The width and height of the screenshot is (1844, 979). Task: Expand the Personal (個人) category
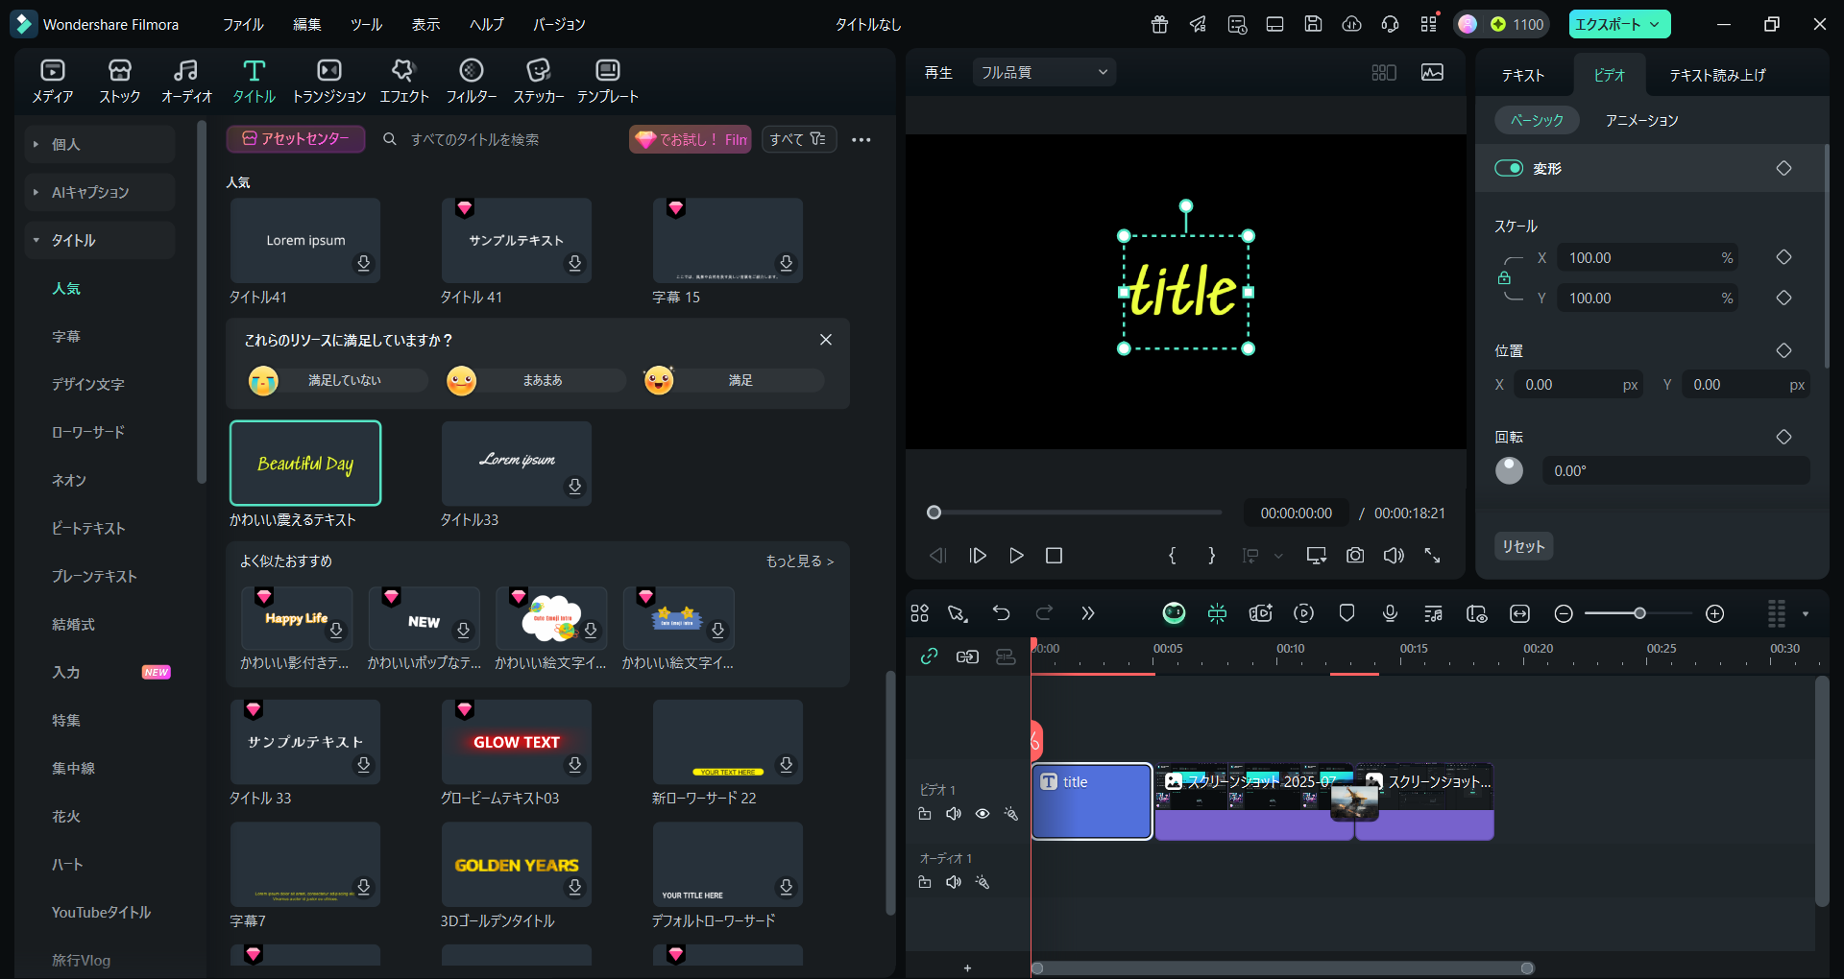tap(100, 144)
